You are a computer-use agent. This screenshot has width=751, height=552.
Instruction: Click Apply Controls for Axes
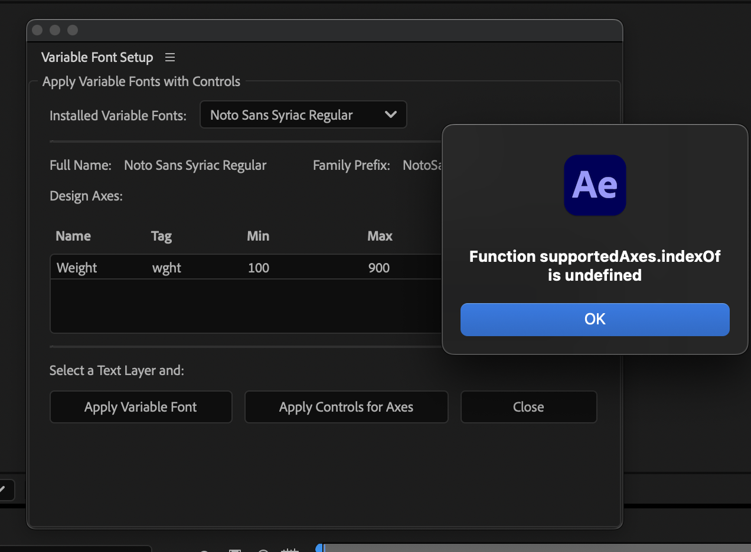click(346, 407)
